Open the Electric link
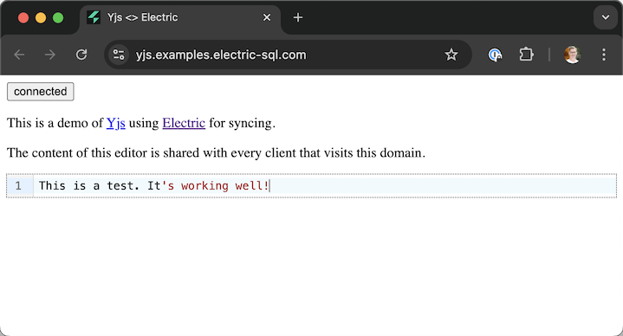 point(184,123)
